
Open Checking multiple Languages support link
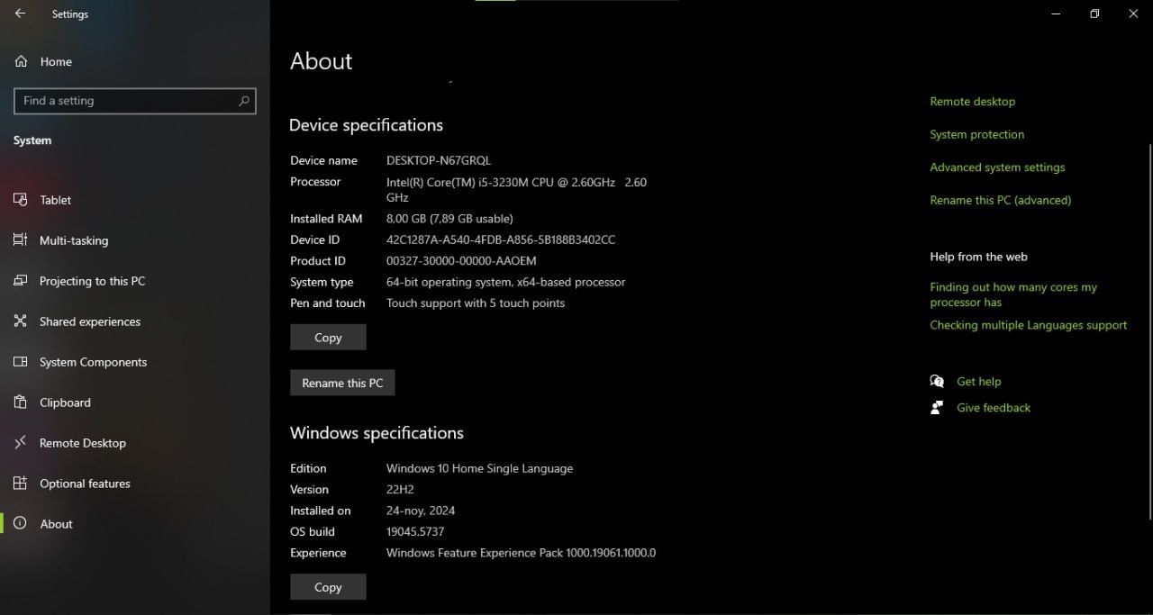click(1028, 325)
